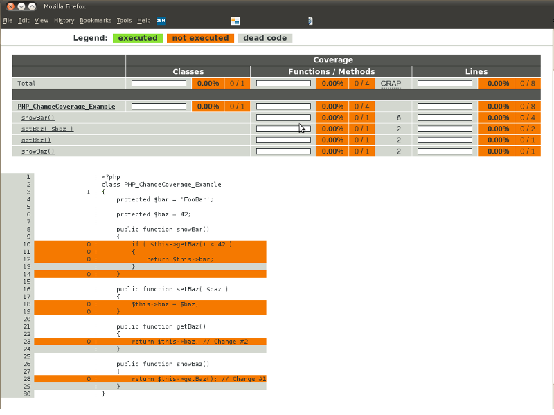Open the Bookmarks menu

[x=96, y=20]
